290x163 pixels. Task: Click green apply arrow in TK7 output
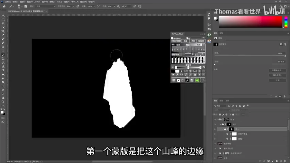(x=197, y=80)
